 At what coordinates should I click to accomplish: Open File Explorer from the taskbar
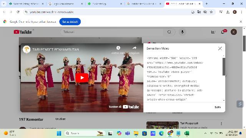(136, 133)
